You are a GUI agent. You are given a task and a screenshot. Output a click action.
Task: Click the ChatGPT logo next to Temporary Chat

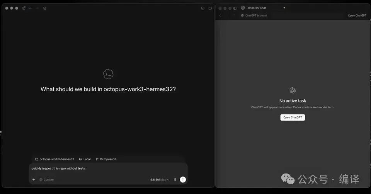(x=243, y=8)
